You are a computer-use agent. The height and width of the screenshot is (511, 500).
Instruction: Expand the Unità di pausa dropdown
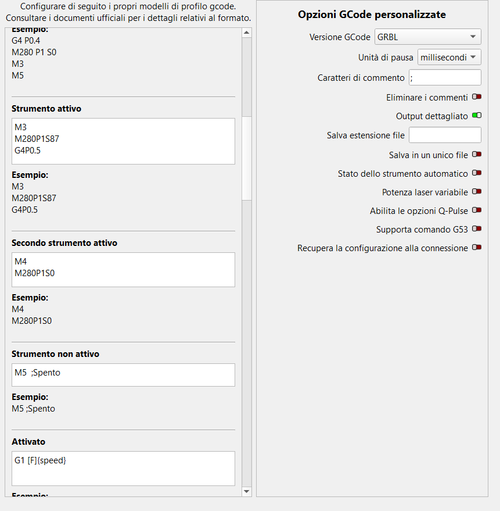point(449,57)
